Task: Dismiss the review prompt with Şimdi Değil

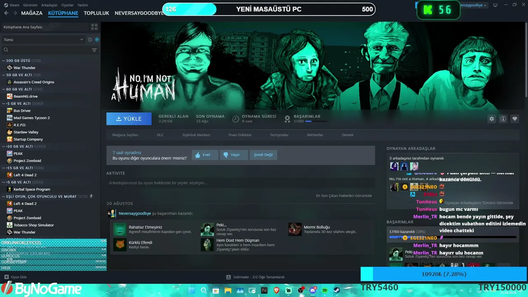Action: click(263, 155)
